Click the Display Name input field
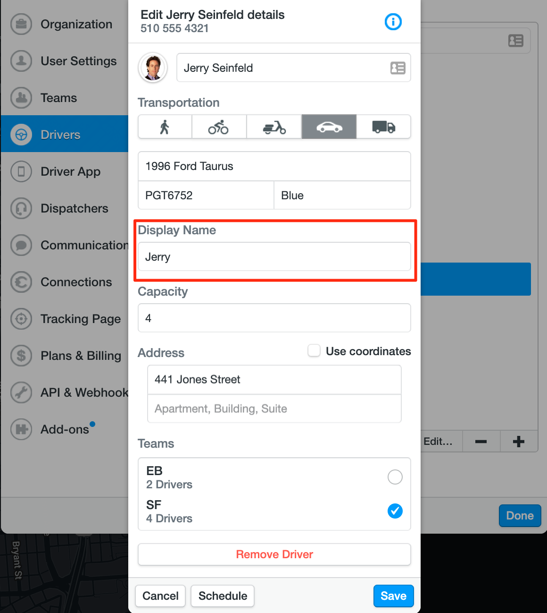Viewport: 547px width, 613px height. (274, 257)
